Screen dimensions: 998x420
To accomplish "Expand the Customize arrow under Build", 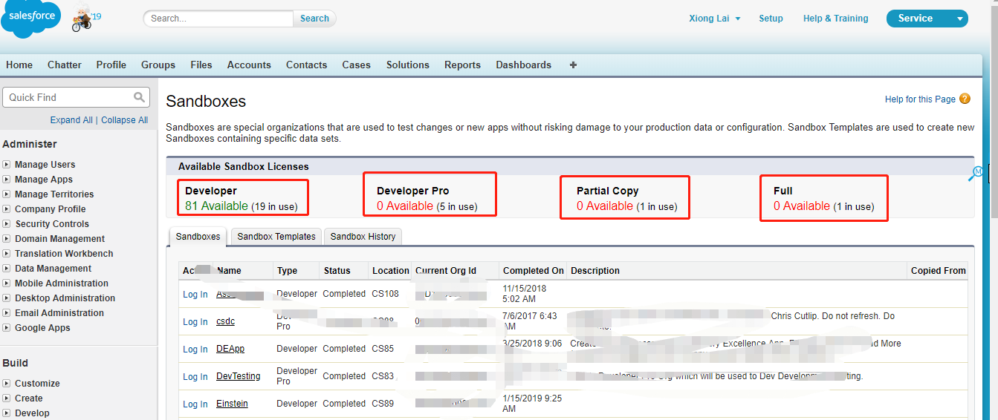I will point(7,384).
